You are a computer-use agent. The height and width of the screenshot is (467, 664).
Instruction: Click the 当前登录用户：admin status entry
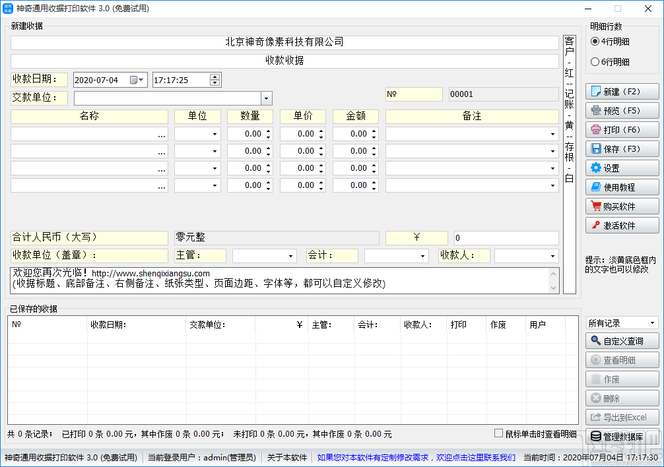(201, 457)
